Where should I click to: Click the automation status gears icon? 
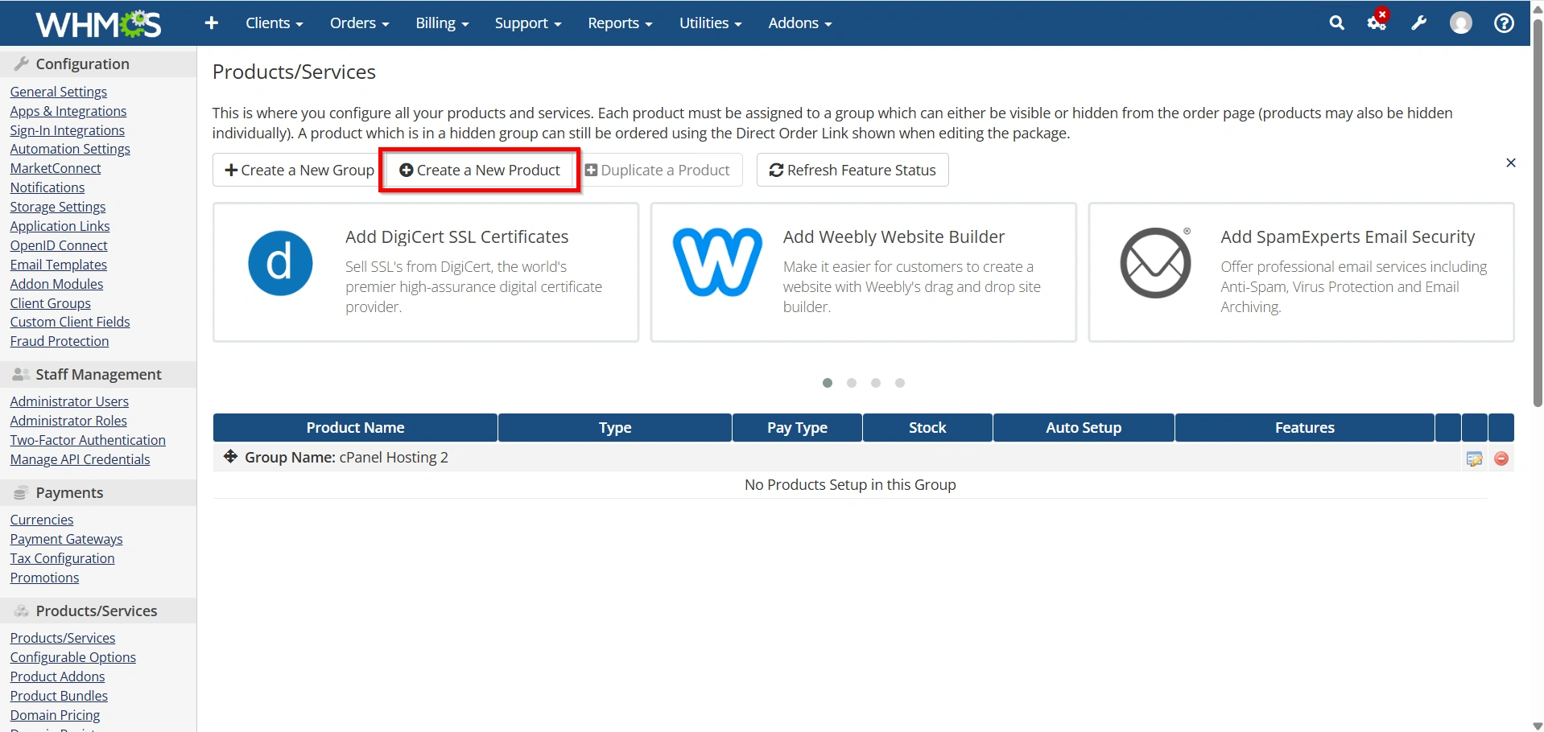tap(1377, 21)
